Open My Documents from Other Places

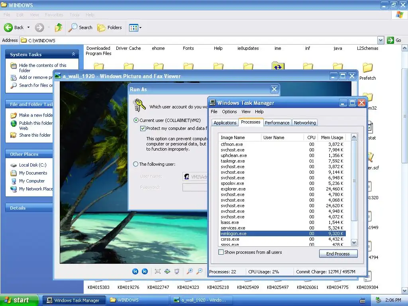pyautogui.click(x=33, y=173)
